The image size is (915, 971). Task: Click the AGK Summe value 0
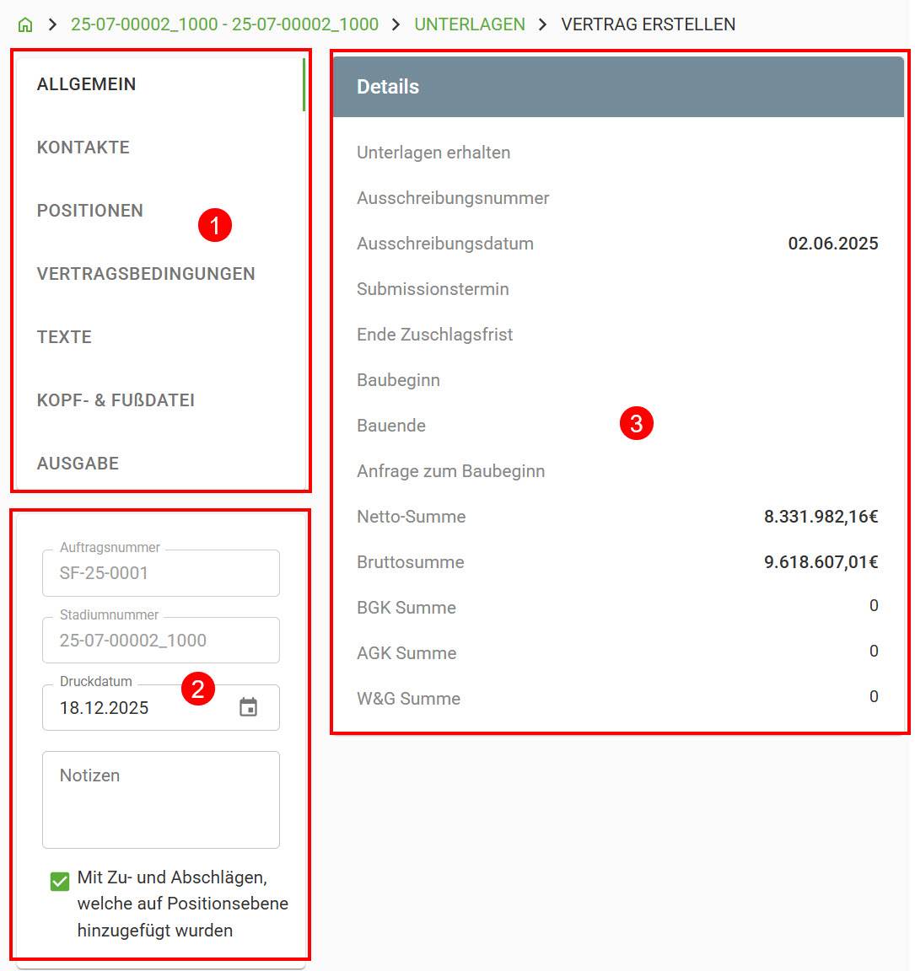click(x=874, y=651)
